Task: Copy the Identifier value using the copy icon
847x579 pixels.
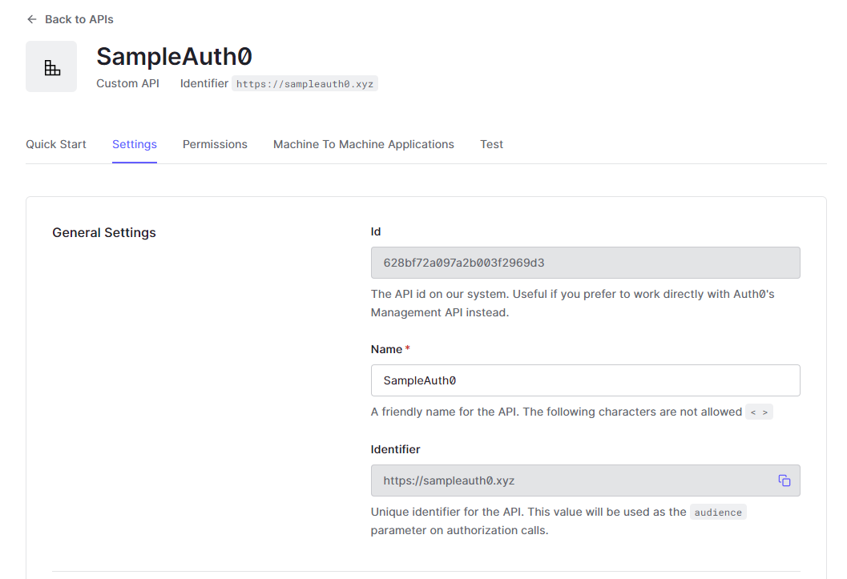Action: click(x=784, y=480)
